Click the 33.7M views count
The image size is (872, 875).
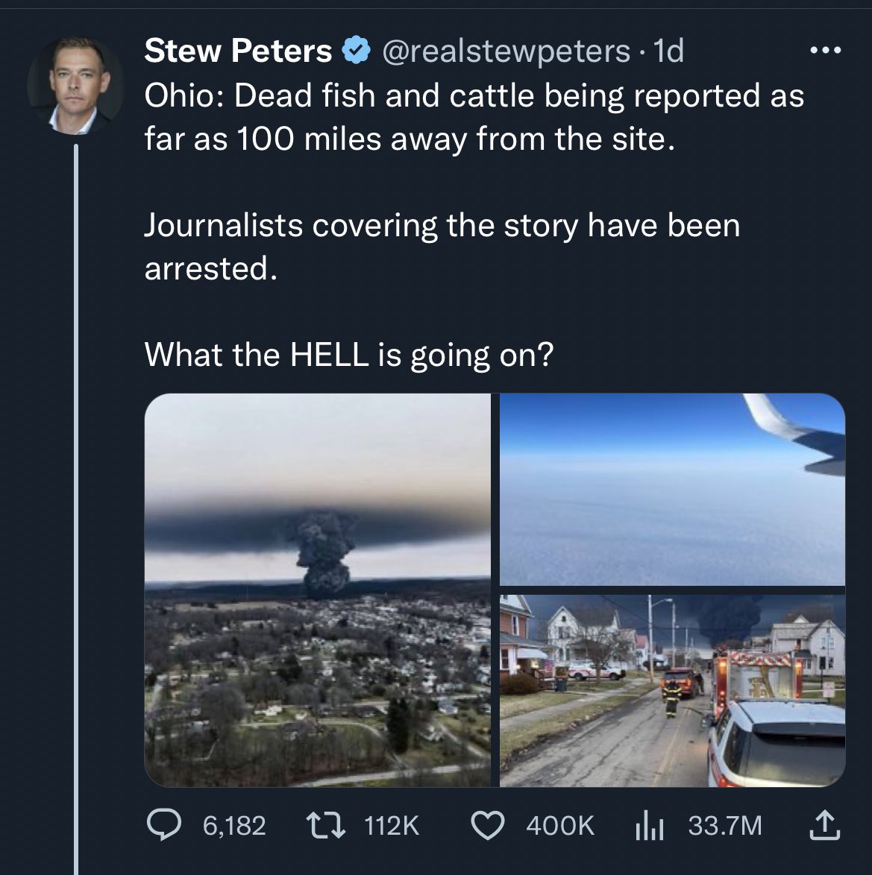pos(724,825)
